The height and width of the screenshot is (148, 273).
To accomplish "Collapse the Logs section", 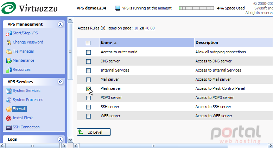I will pyautogui.click(x=60, y=139).
